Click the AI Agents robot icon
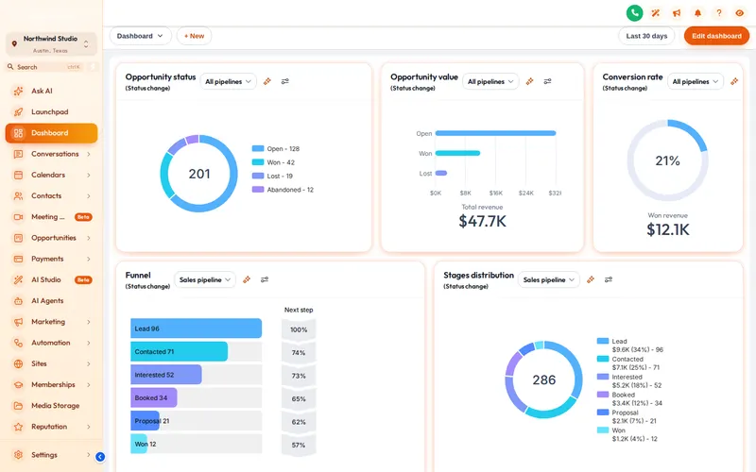 tap(18, 301)
